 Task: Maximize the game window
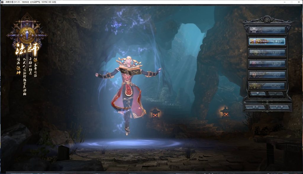coord(291,2)
